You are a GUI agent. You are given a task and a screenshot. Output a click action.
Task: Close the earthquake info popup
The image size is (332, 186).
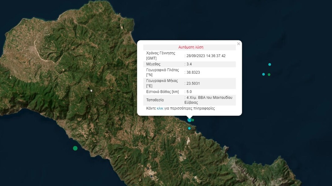(x=238, y=44)
